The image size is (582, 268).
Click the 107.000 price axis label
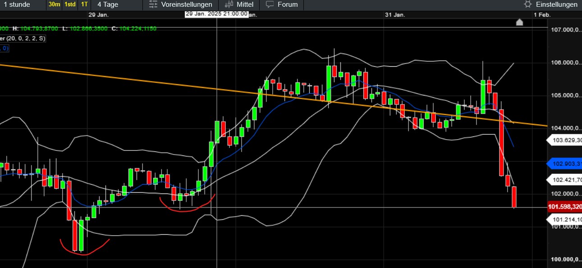[566, 30]
